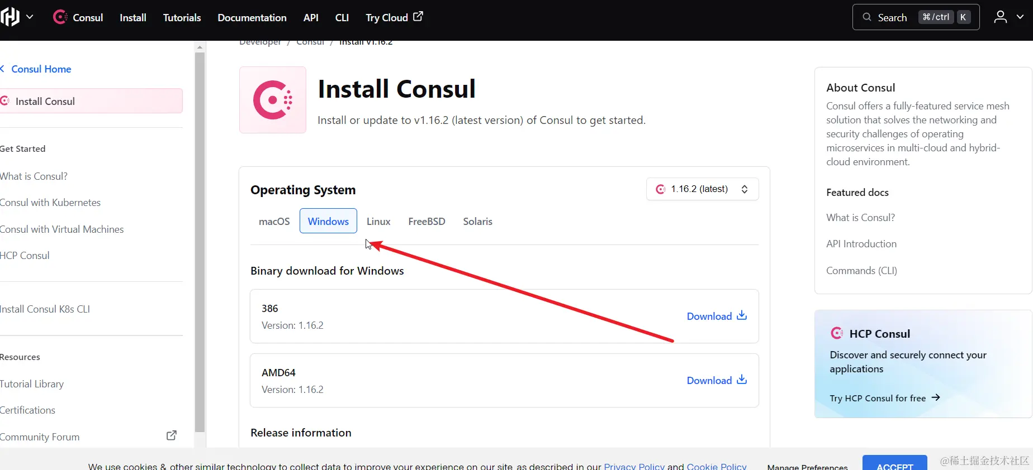Open the Cookie Policy link

pos(717,466)
